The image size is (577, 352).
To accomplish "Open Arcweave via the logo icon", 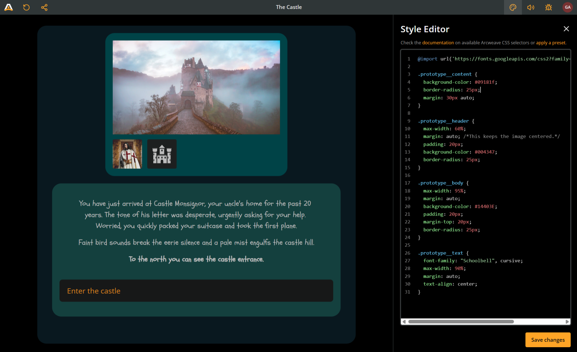I will [x=9, y=7].
